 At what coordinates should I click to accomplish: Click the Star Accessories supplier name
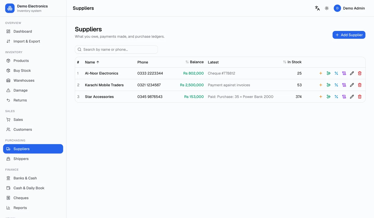click(99, 97)
